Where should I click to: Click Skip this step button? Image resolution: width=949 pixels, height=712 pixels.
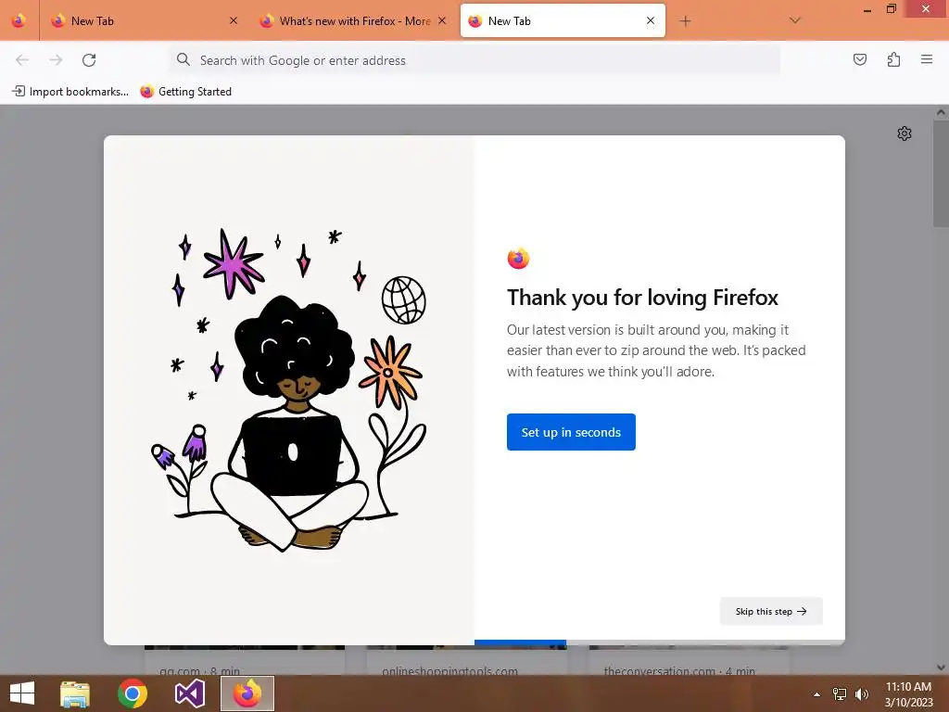coord(771,611)
